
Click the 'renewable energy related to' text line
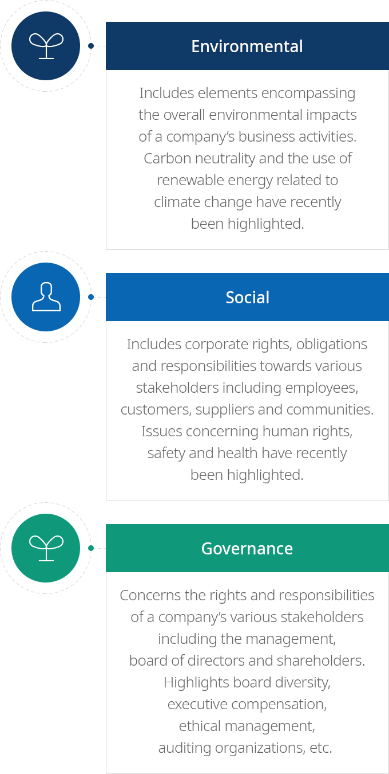[x=247, y=180]
